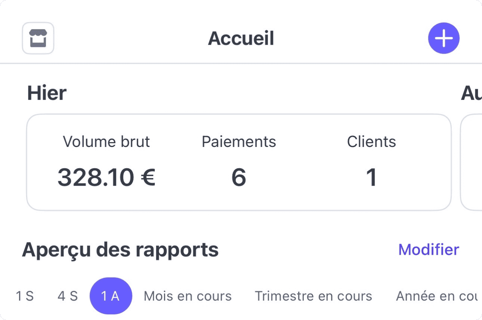The width and height of the screenshot is (482, 320).
Task: Tap the purple plus create button
Action: pos(444,38)
